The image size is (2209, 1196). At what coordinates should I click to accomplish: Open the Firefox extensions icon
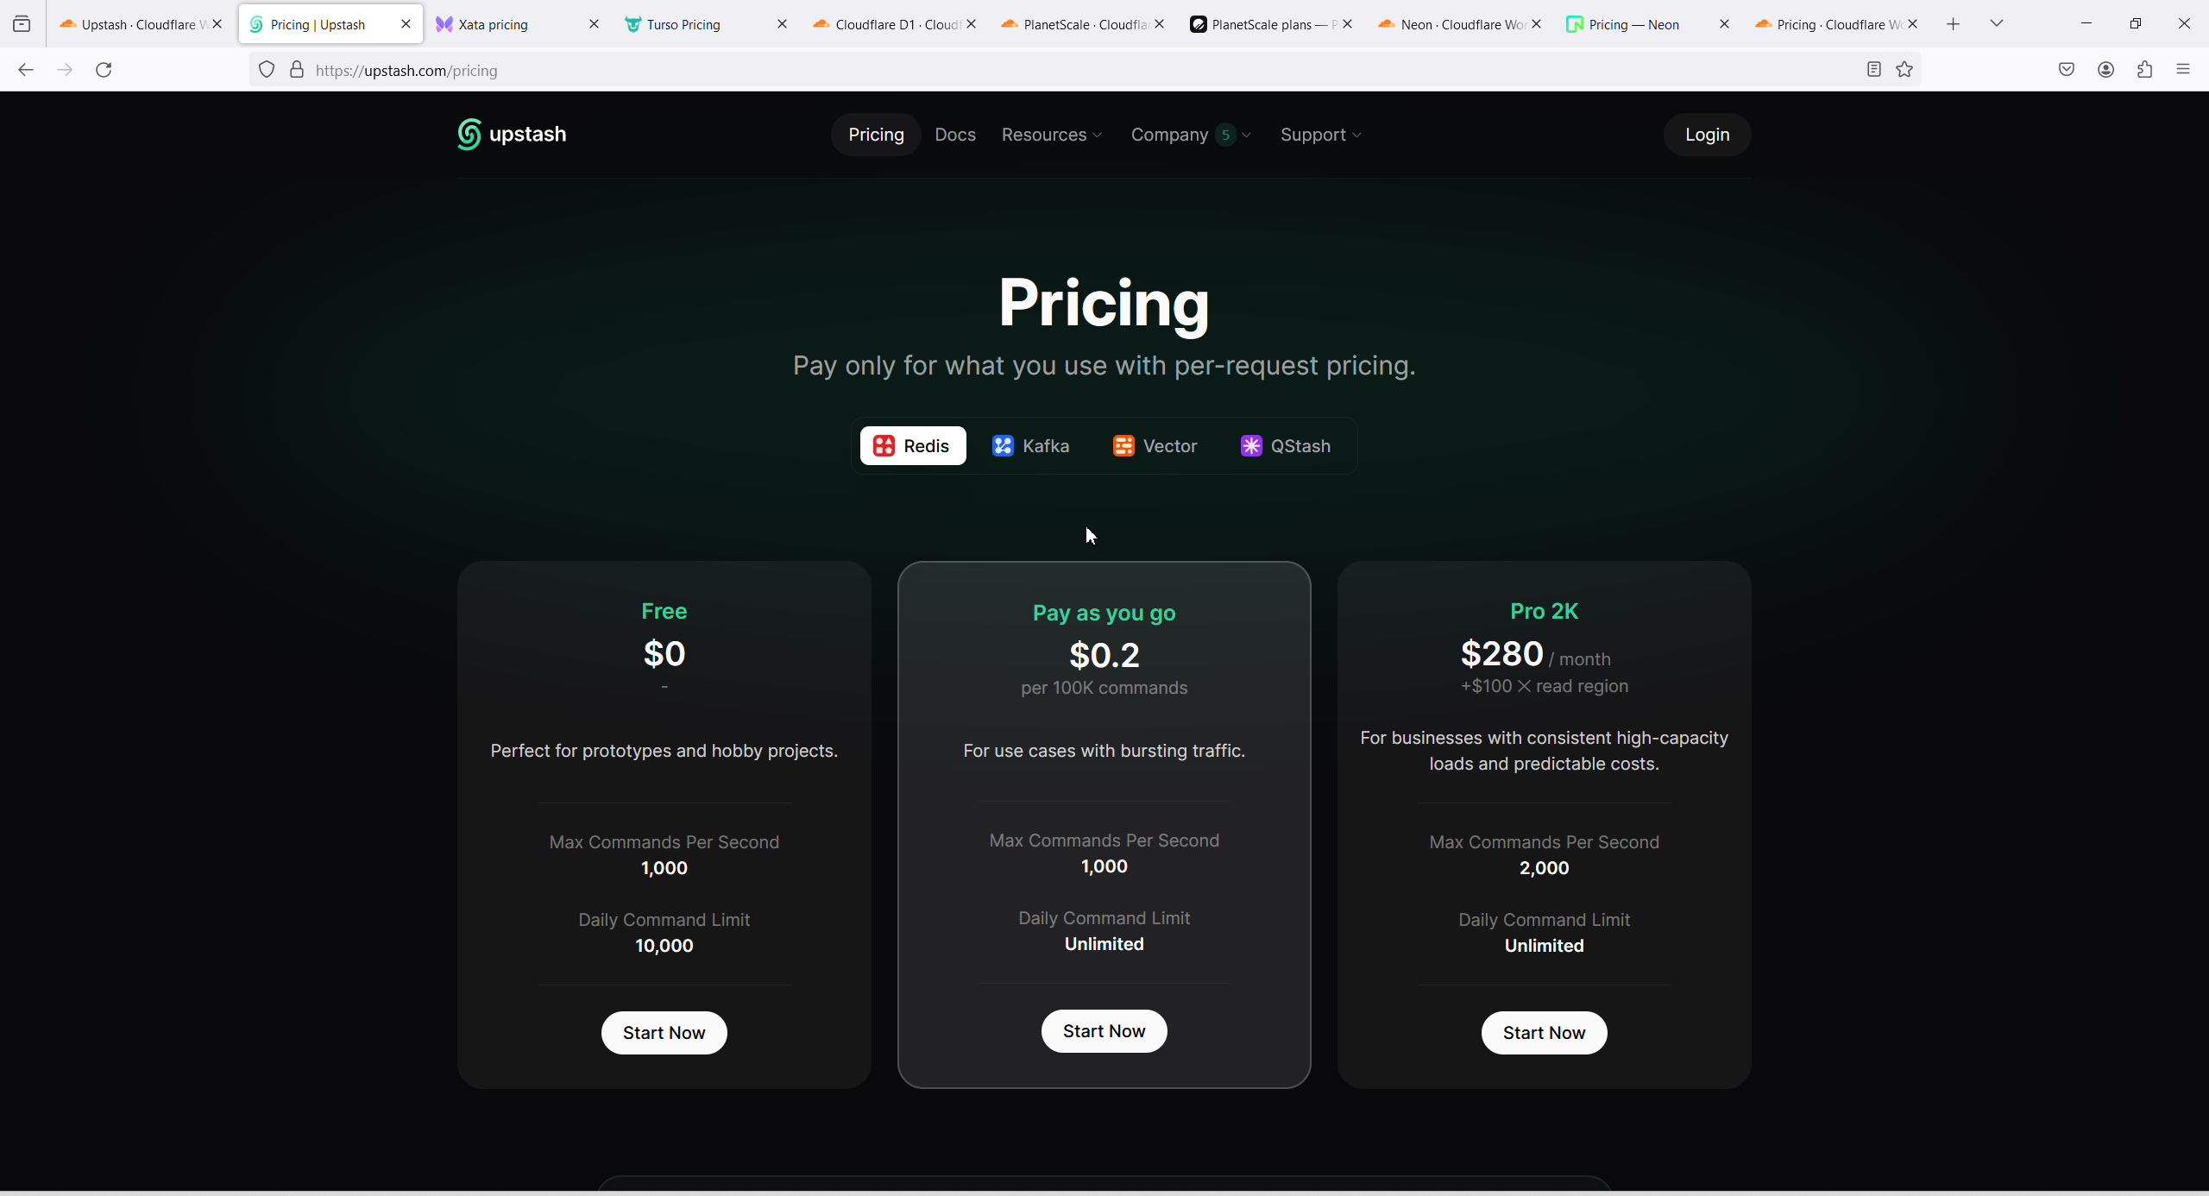(2144, 70)
